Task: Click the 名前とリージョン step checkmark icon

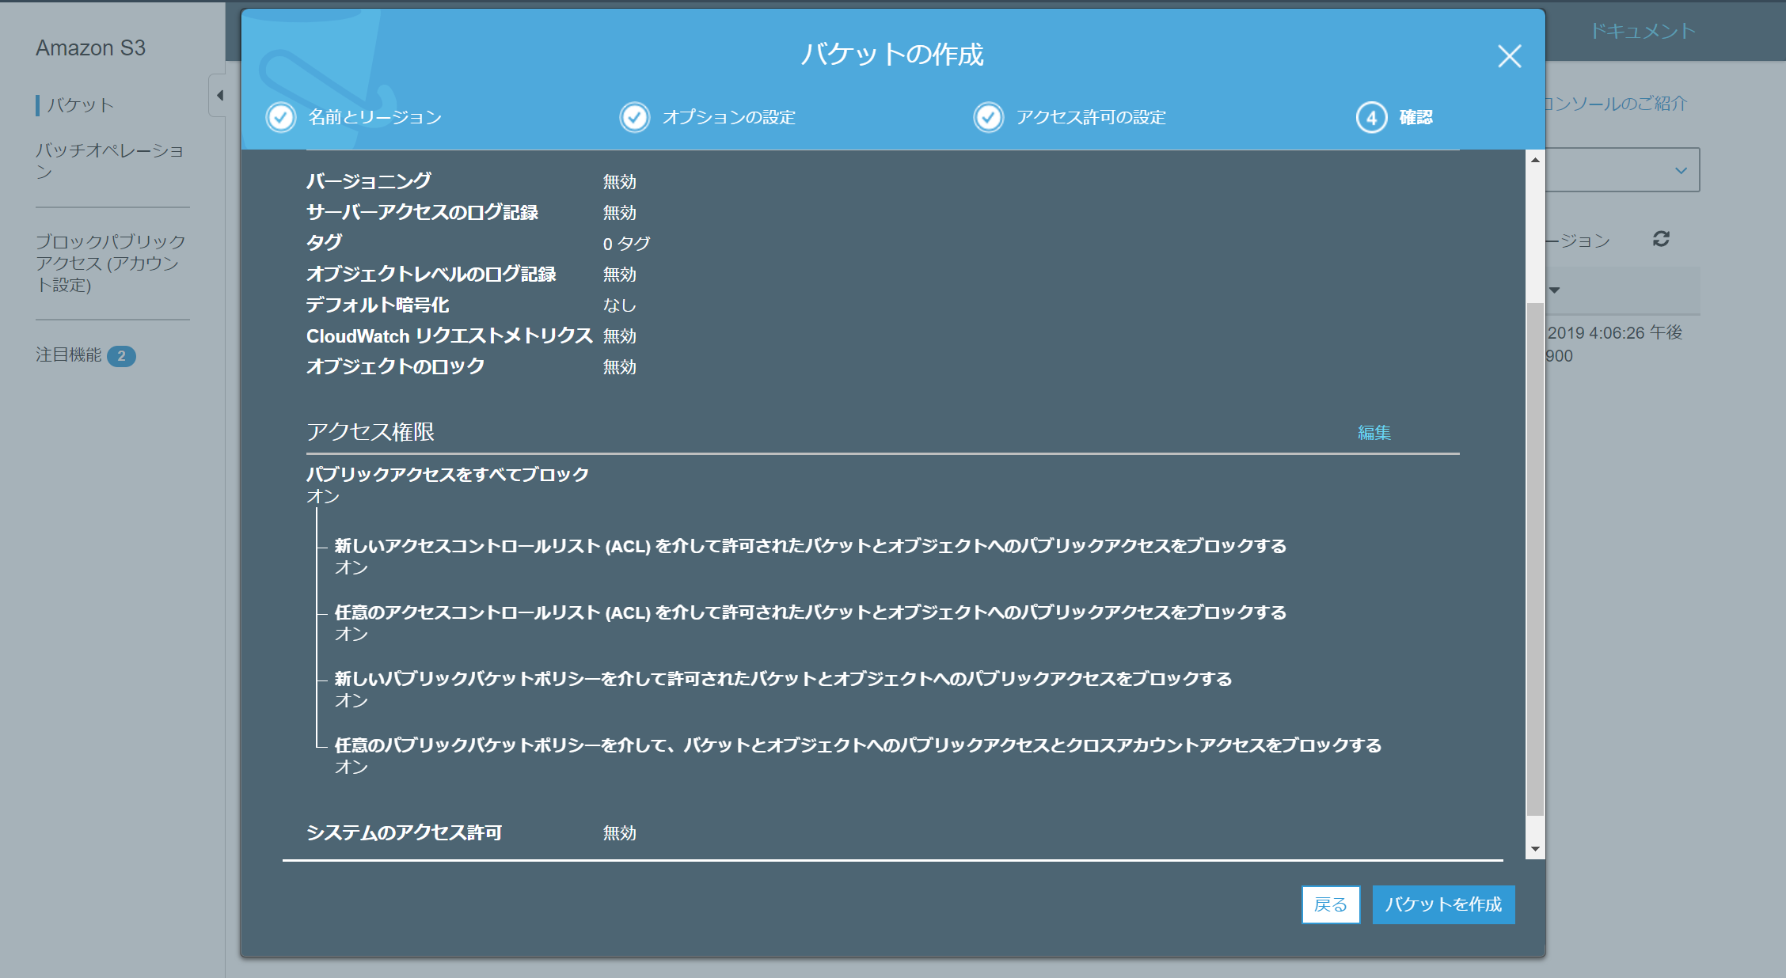Action: coord(280,117)
